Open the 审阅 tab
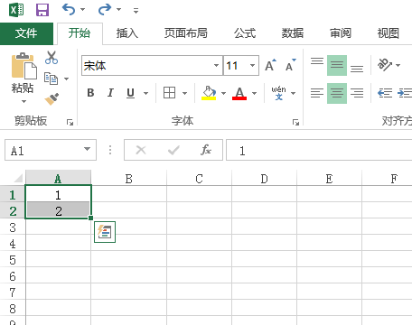The height and width of the screenshot is (325, 412). pos(341,33)
